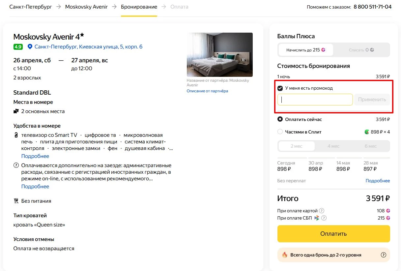Click inside the promo code input field

pos(315,99)
